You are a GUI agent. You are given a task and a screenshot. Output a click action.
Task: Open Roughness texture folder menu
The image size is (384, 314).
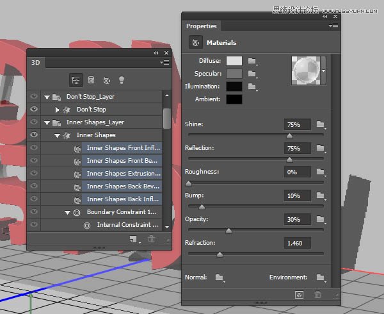(x=321, y=172)
